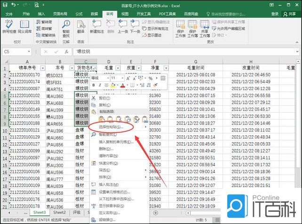302x224 pixels.
Task: Open filter dropdown for 净重
Action: [166, 68]
